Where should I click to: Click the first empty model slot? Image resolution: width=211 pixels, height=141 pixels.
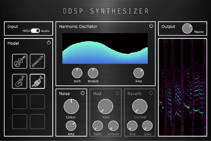coord(19,101)
